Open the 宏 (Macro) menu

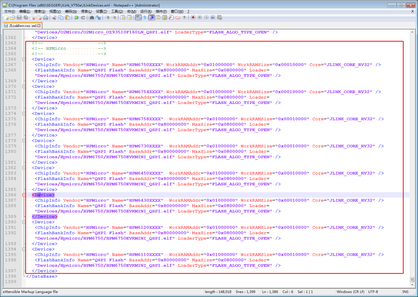(x=131, y=11)
